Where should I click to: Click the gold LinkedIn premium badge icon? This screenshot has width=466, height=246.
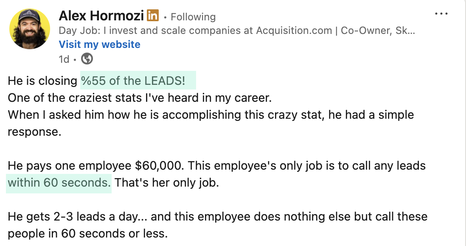pyautogui.click(x=152, y=16)
